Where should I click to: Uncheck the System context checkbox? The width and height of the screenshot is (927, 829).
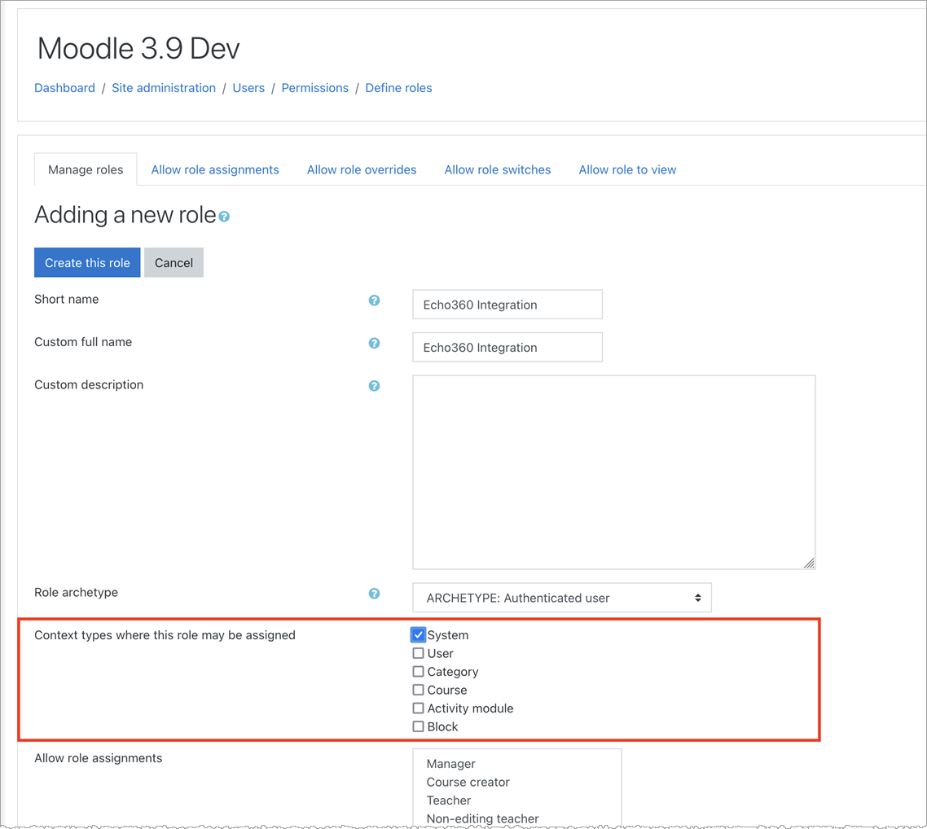[418, 634]
